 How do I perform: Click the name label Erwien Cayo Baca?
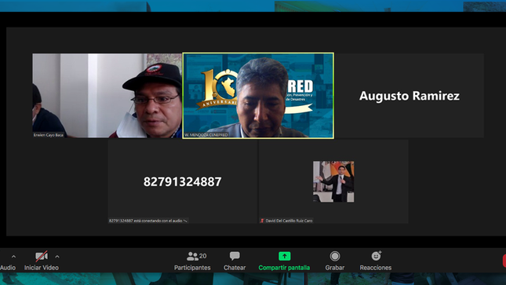pos(49,135)
